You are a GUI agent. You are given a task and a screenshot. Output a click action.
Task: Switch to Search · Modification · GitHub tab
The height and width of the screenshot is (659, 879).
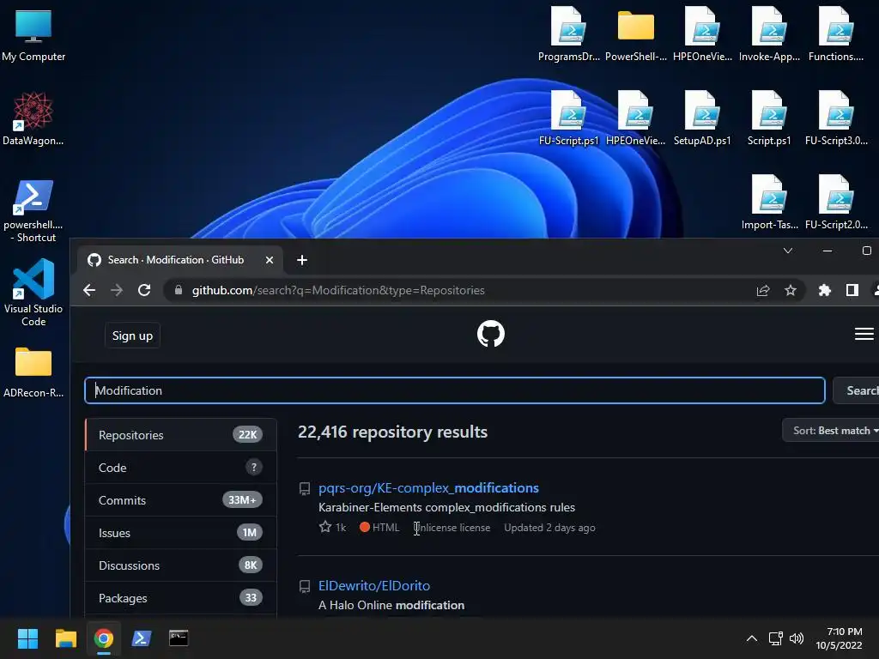pyautogui.click(x=175, y=260)
